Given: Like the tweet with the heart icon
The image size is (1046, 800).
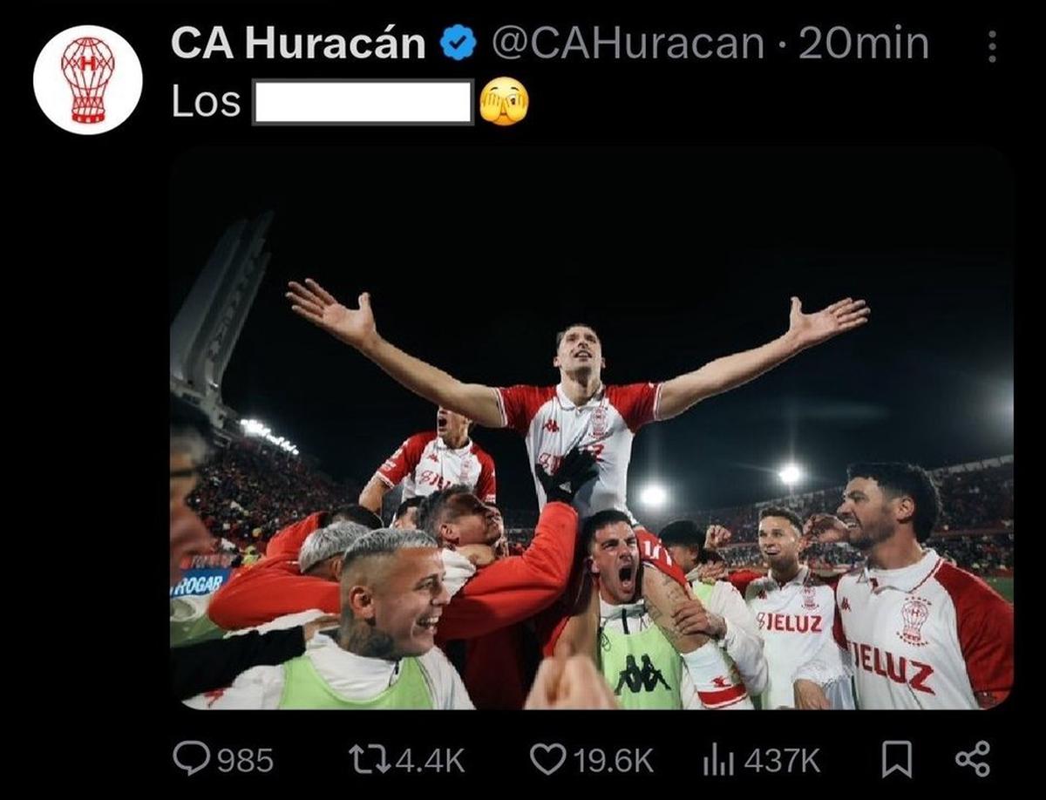Looking at the screenshot, I should tap(547, 760).
